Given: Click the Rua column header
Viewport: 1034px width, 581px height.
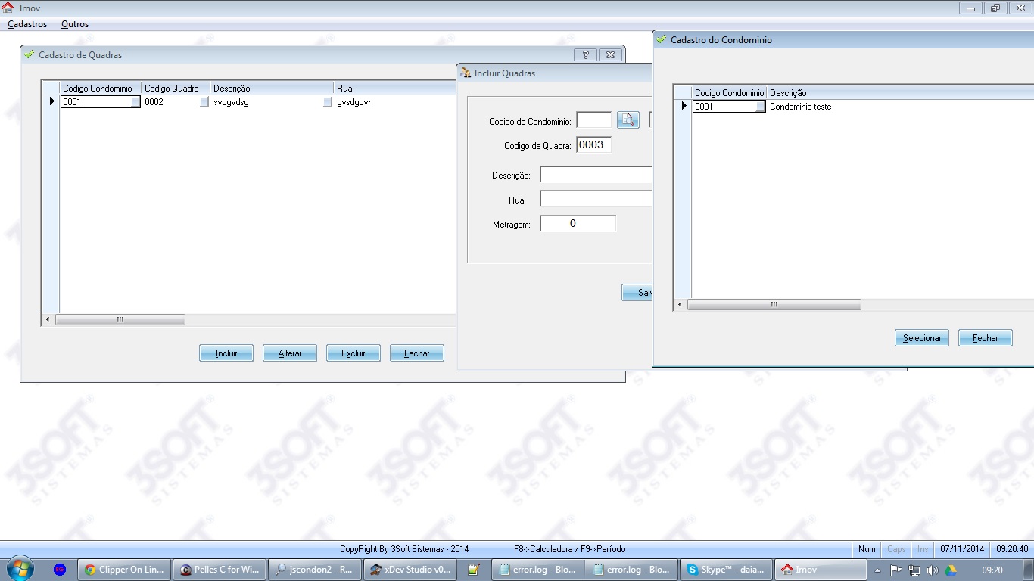Looking at the screenshot, I should [394, 89].
